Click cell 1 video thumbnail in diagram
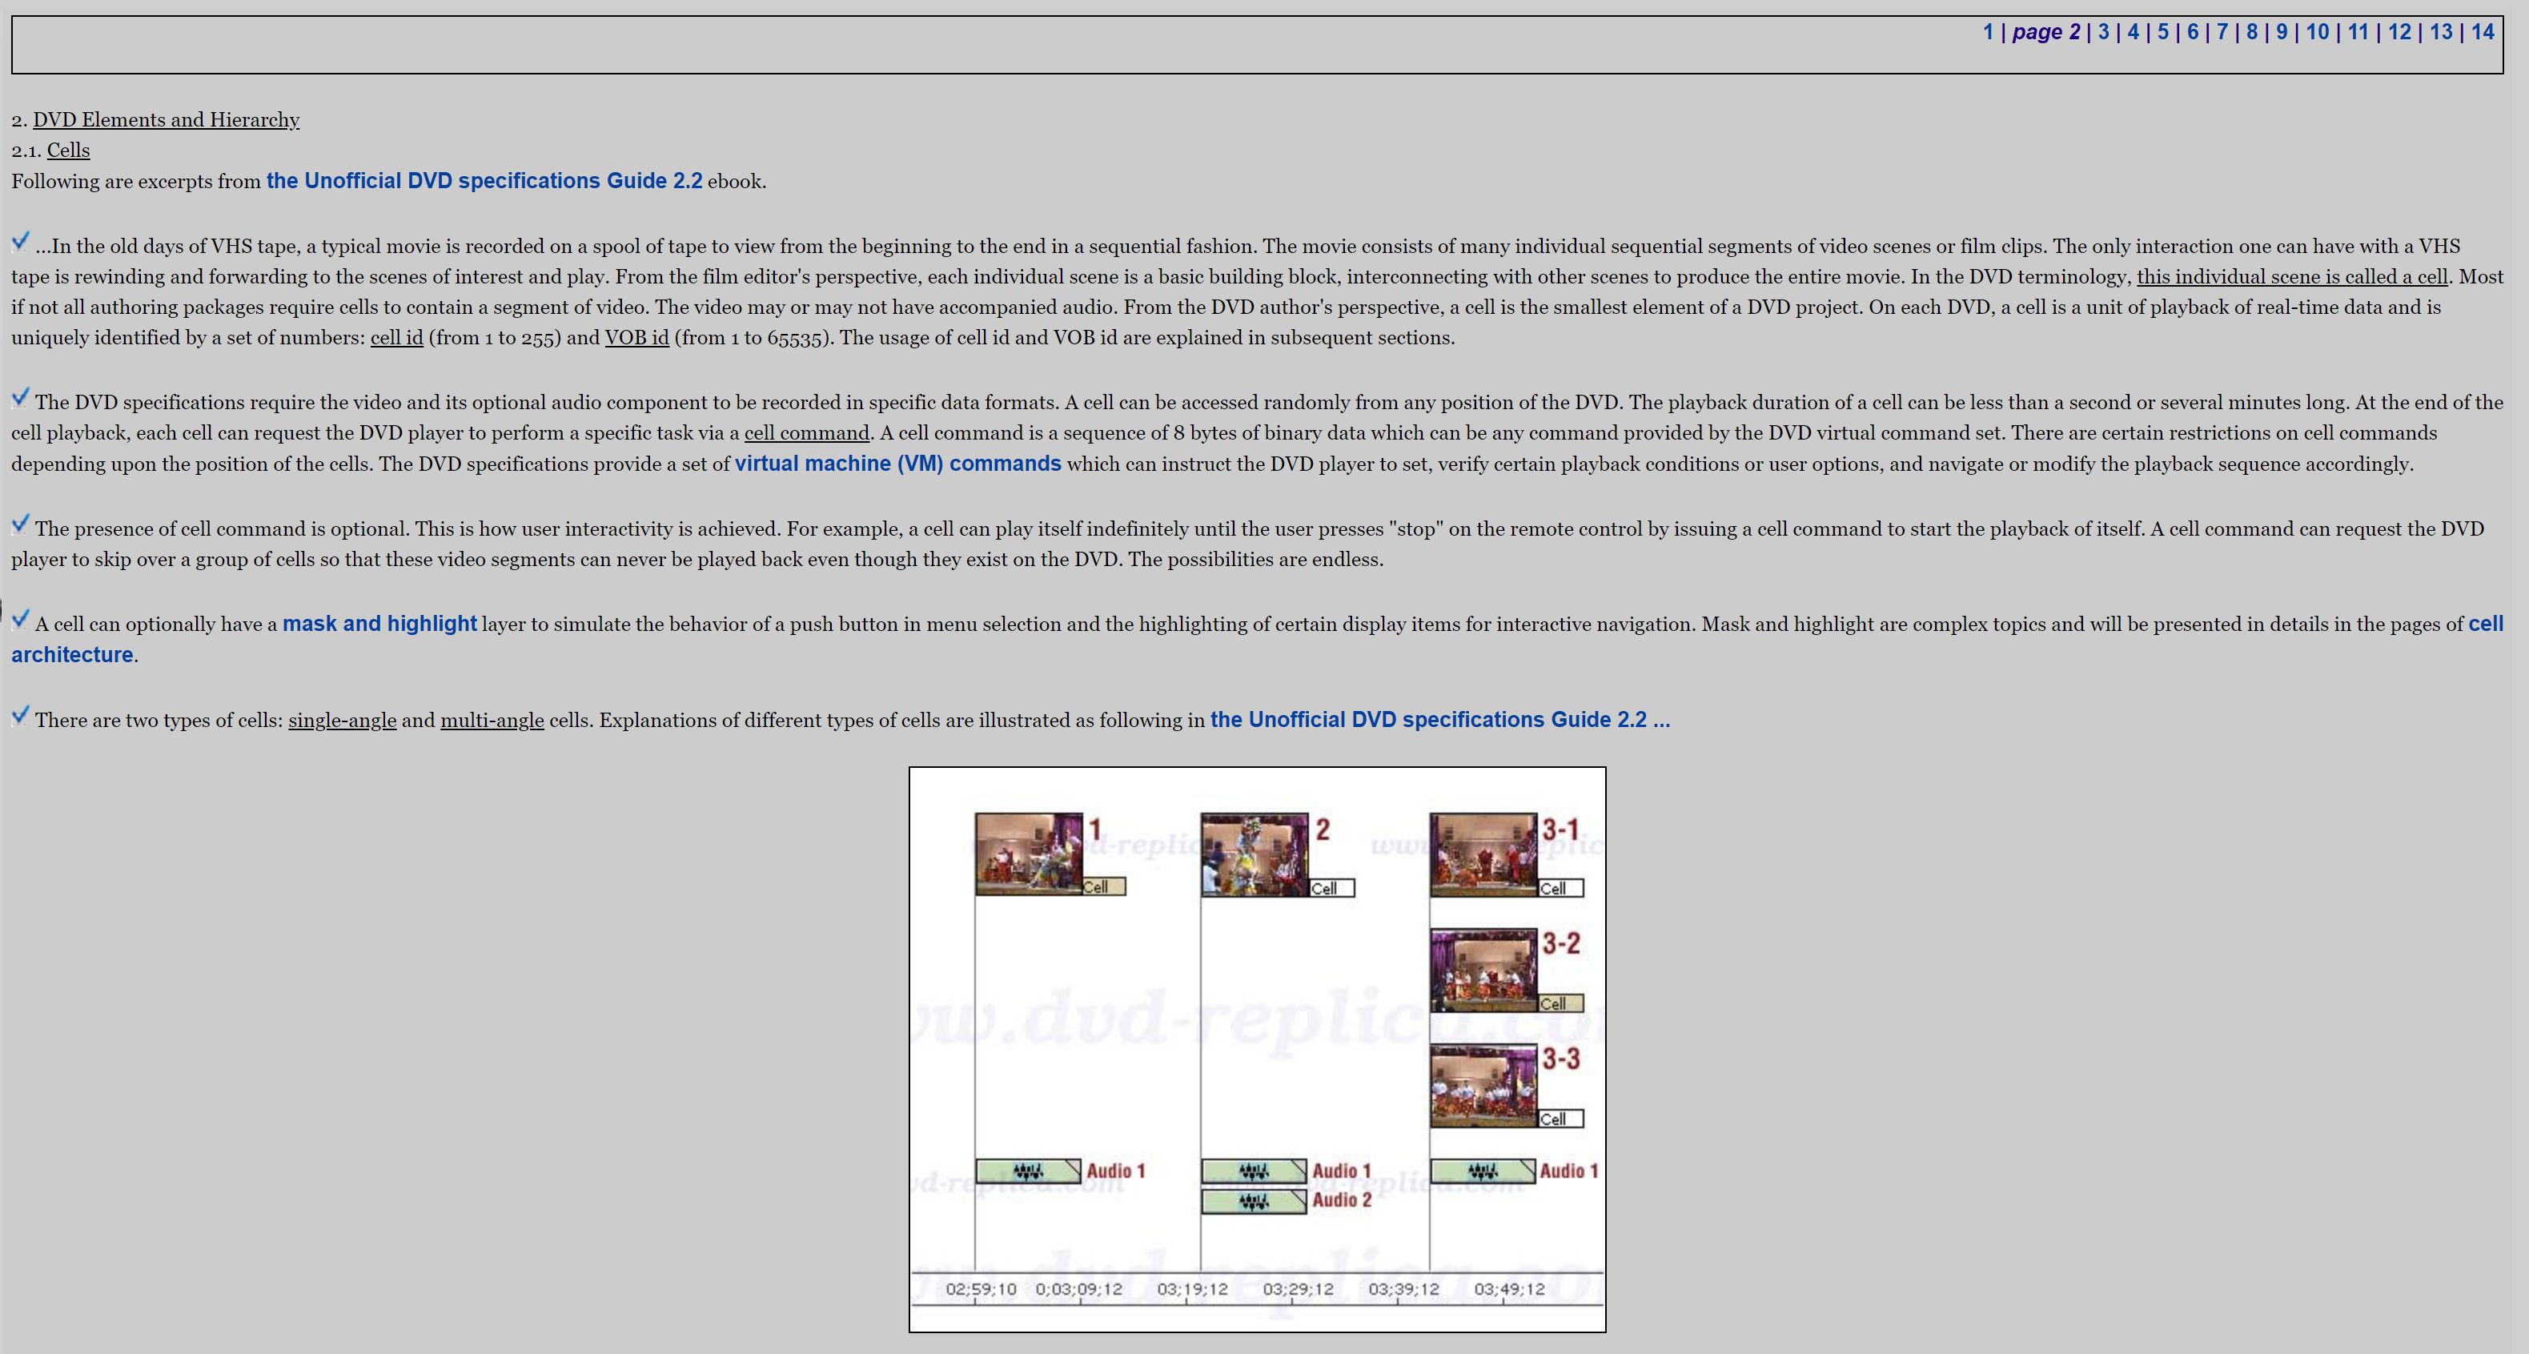The image size is (2529, 1354). coord(1029,854)
